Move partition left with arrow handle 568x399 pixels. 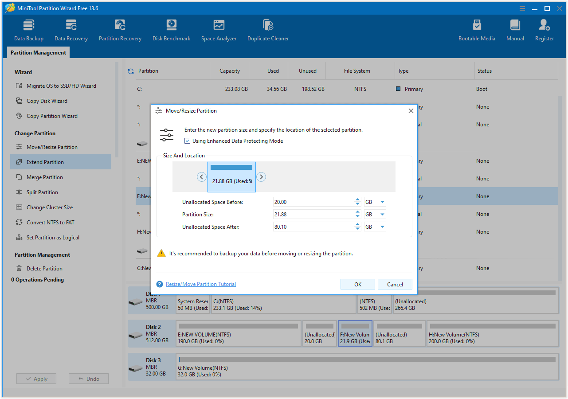click(x=202, y=177)
